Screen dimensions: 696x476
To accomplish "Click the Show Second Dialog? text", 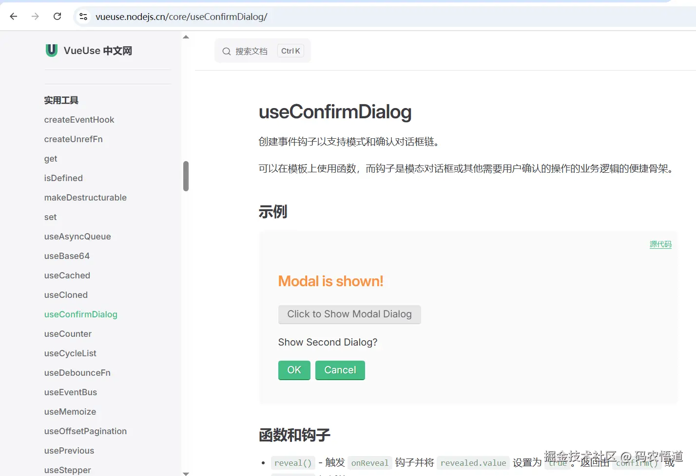I will click(x=328, y=342).
